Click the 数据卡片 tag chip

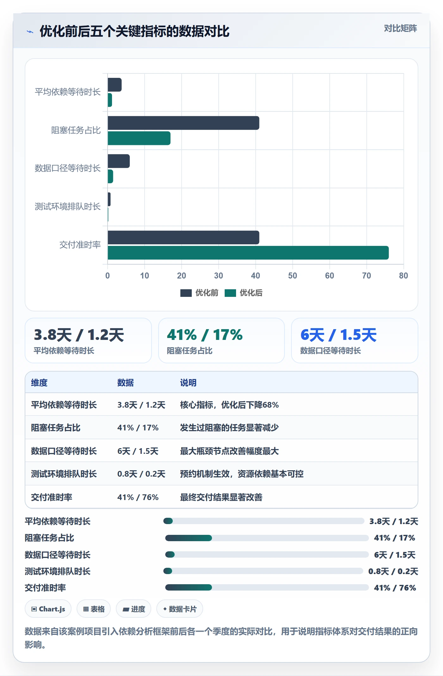point(179,609)
